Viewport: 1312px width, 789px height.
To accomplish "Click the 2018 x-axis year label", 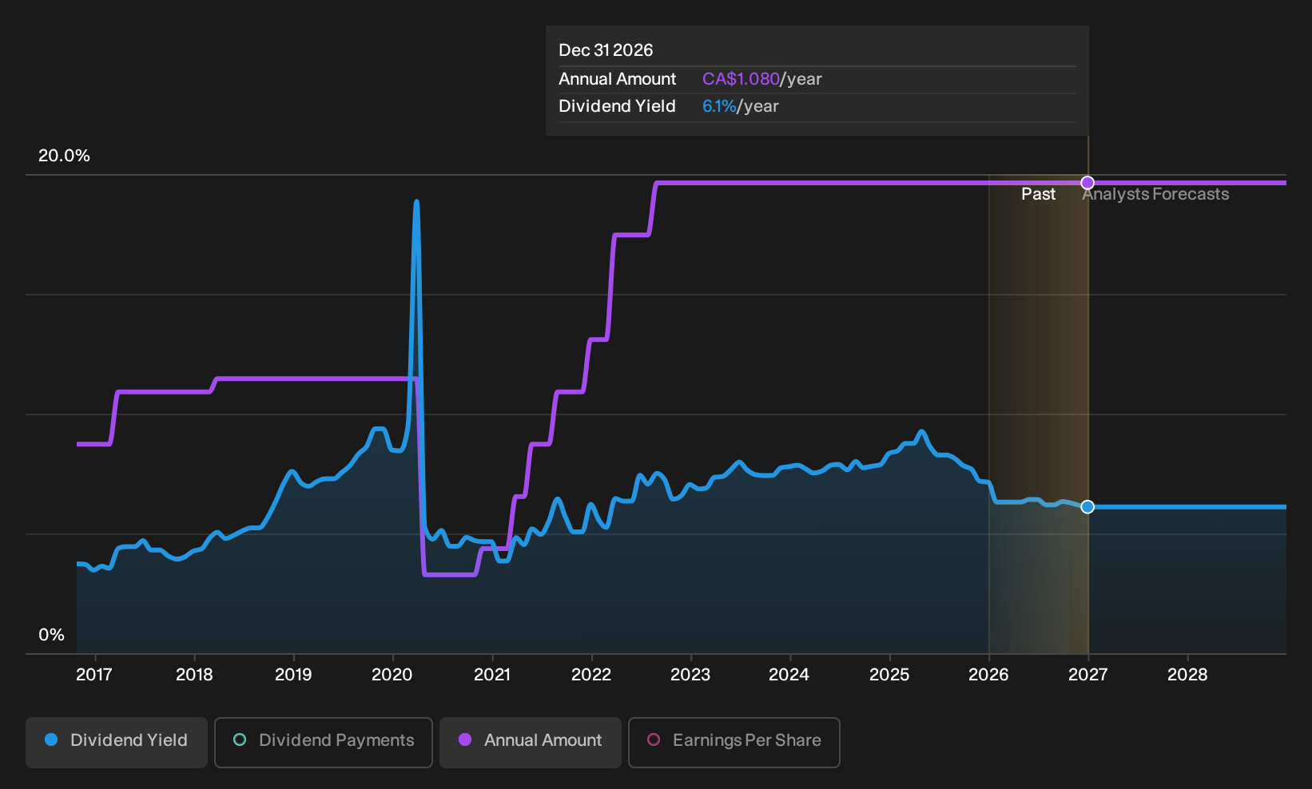I will [194, 675].
